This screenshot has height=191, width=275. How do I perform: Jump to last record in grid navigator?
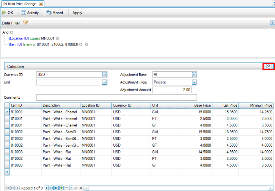point(57,188)
